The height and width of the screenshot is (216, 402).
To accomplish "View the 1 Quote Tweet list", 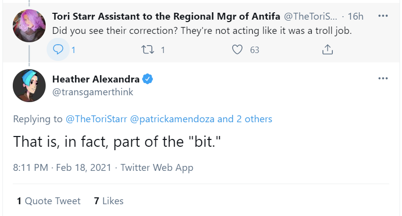I will point(49,201).
